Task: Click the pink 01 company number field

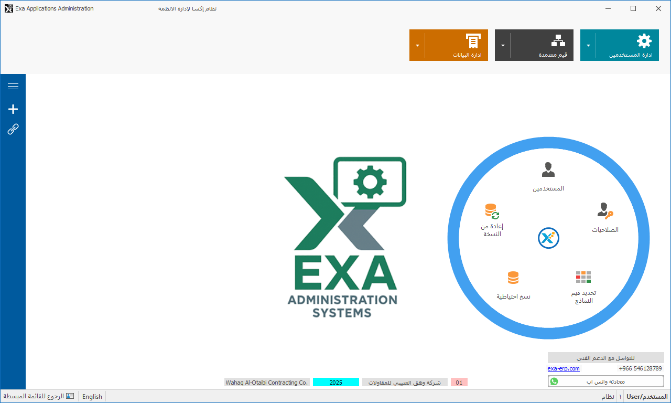Action: coord(459,383)
